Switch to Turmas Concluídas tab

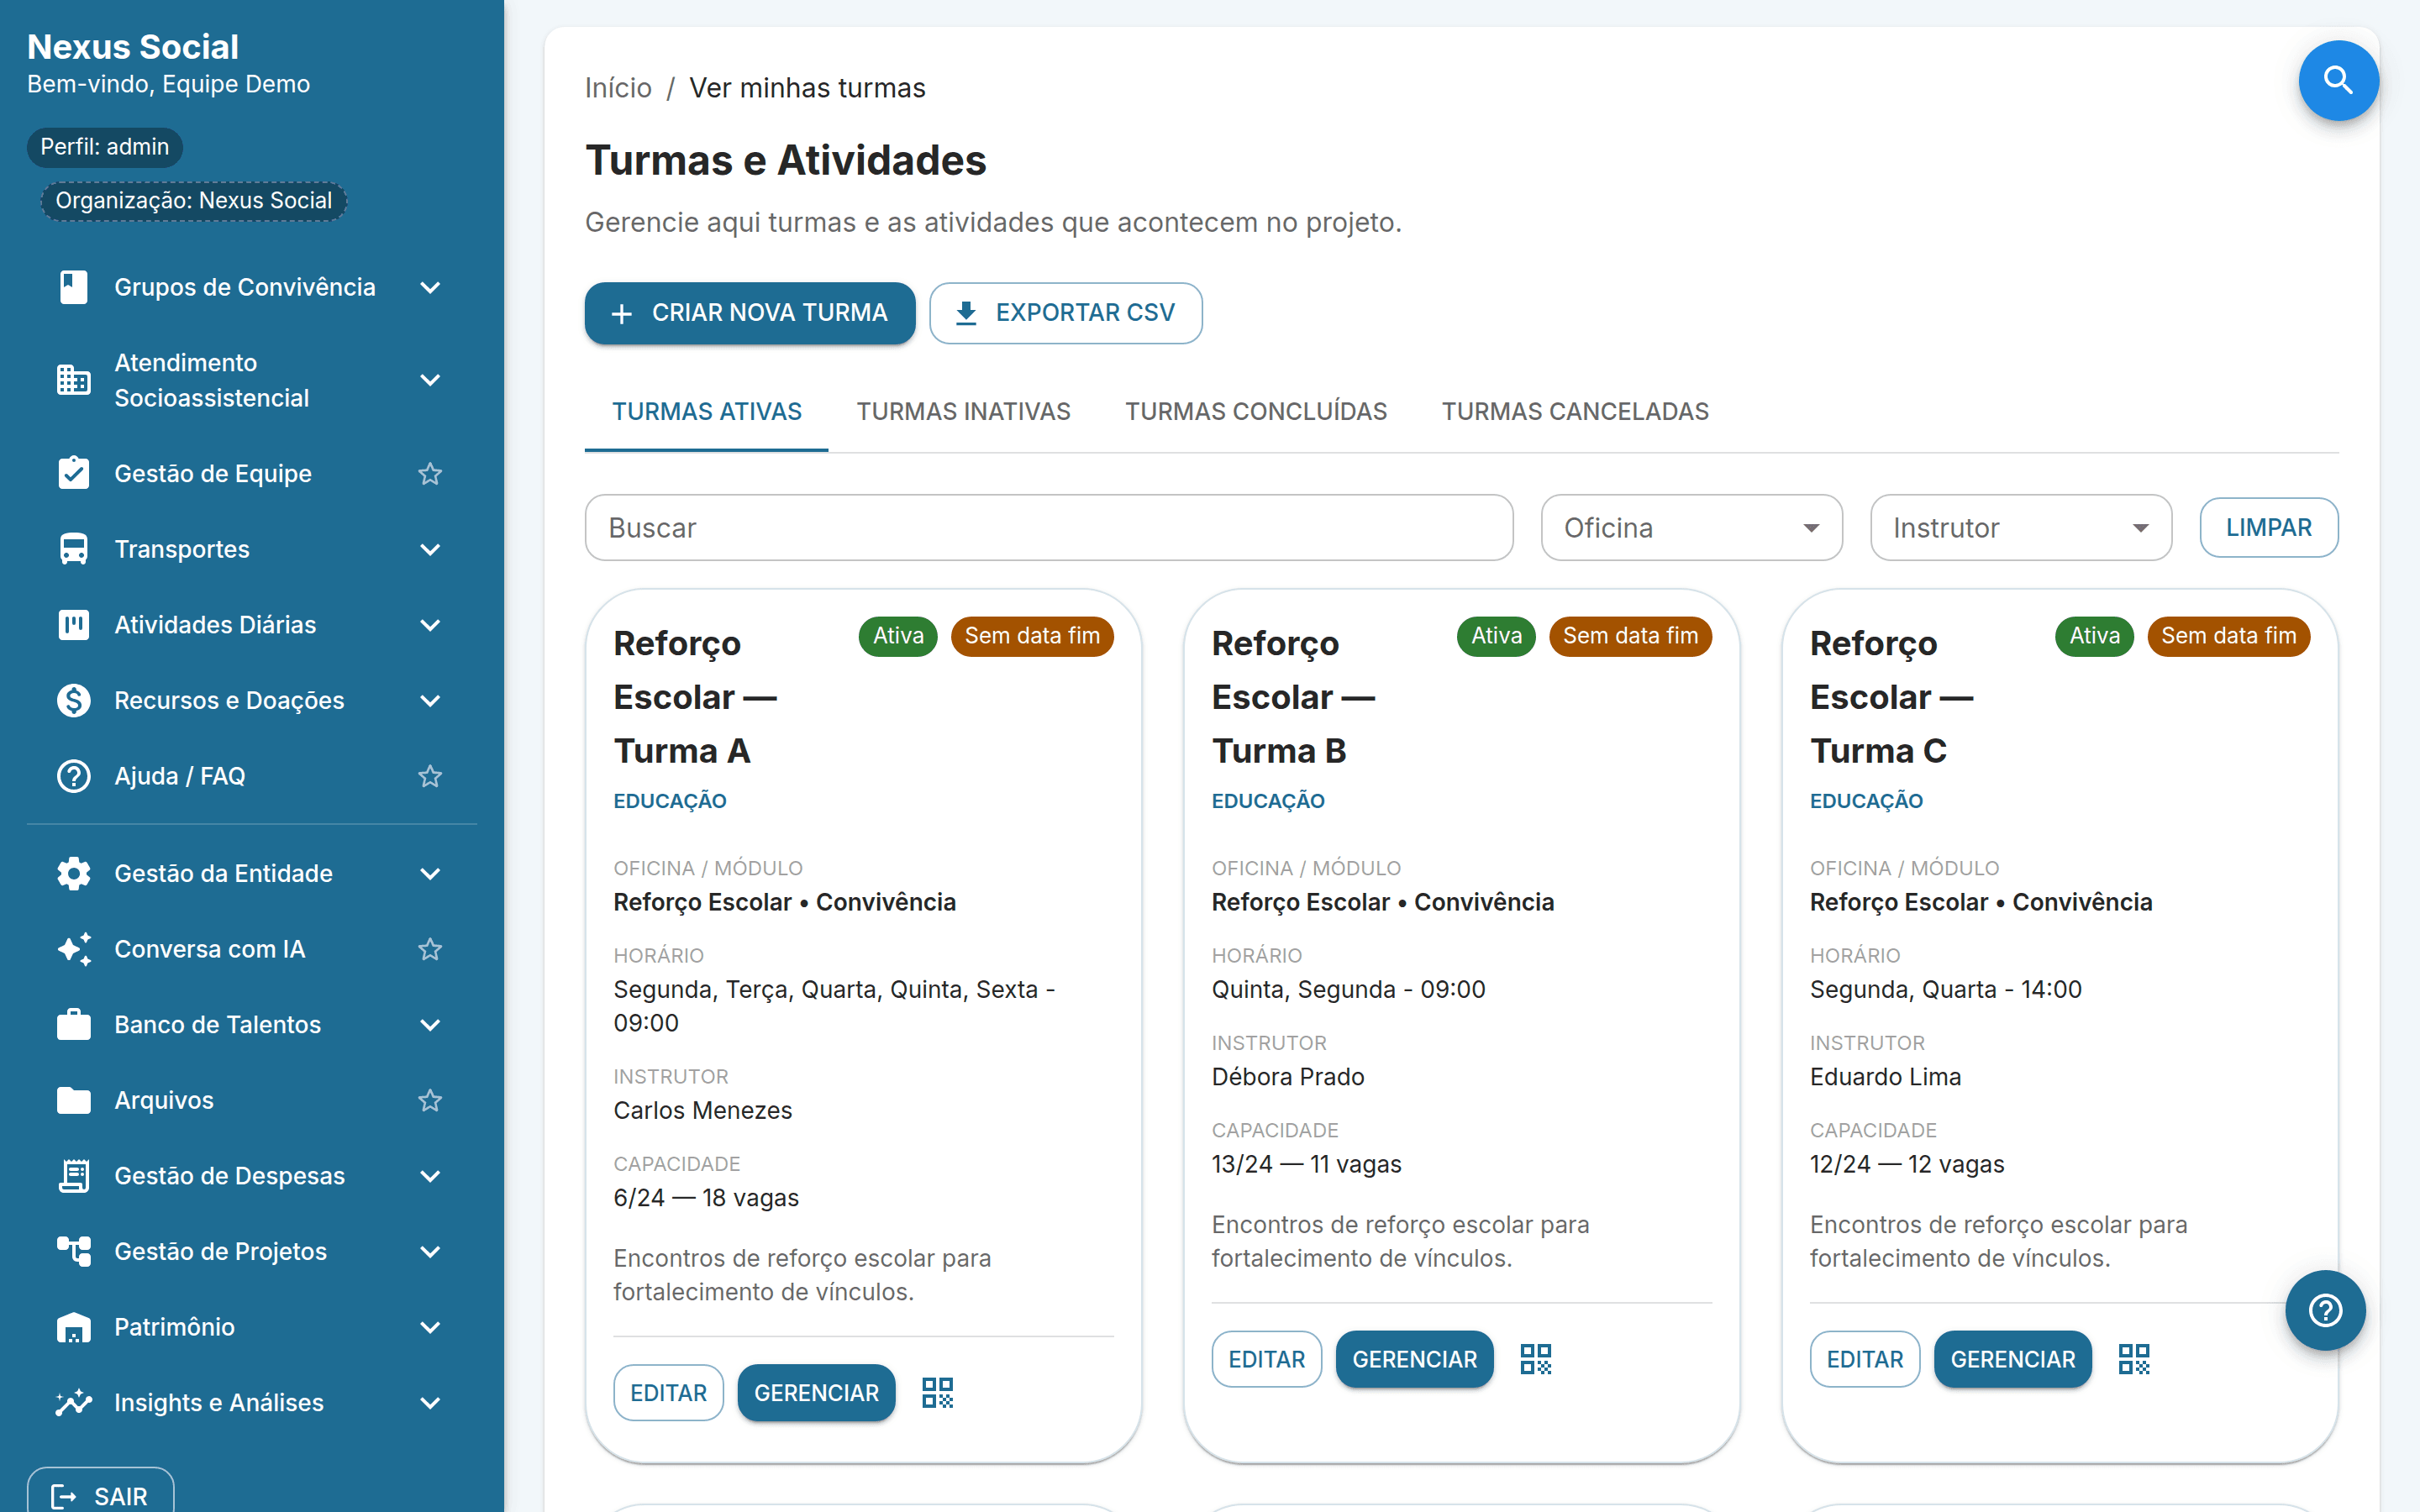tap(1255, 411)
